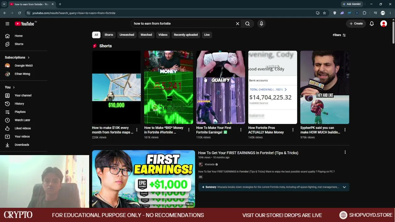Open the Khanada channel name link

tap(210, 164)
